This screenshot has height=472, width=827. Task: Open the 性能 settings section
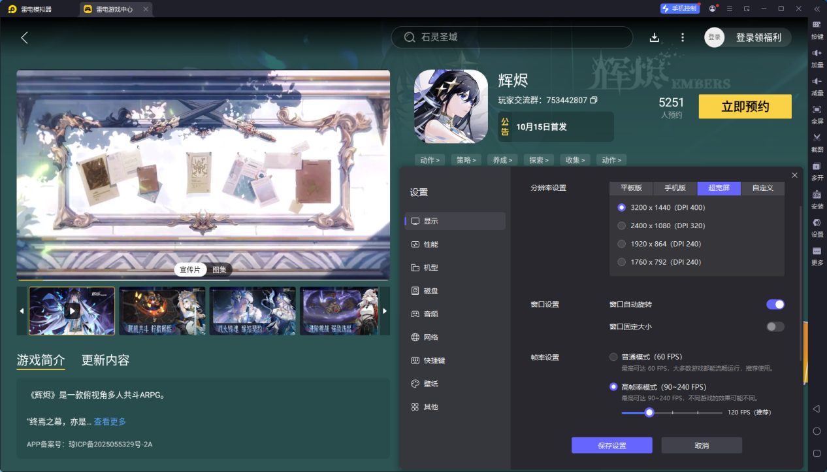pyautogui.click(x=455, y=244)
